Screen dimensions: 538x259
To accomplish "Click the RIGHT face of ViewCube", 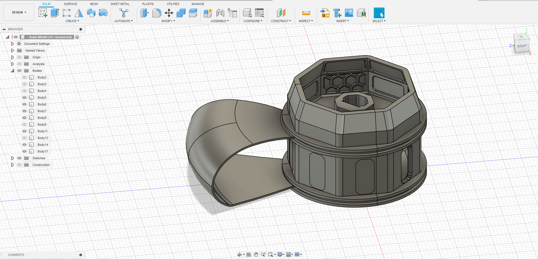I will pyautogui.click(x=522, y=46).
